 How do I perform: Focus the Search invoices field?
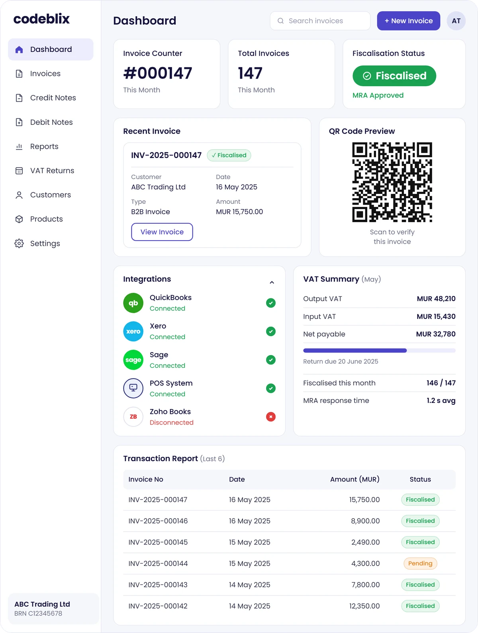point(320,21)
